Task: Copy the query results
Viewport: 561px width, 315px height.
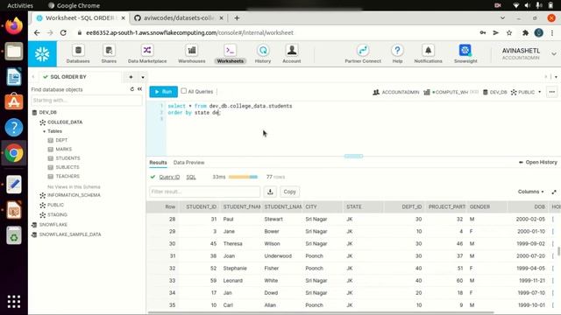Action: point(289,192)
